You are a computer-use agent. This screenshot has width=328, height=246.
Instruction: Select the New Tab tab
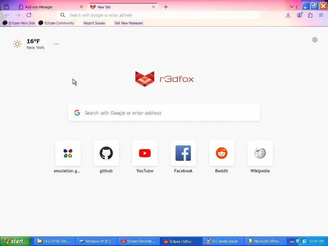(123, 7)
